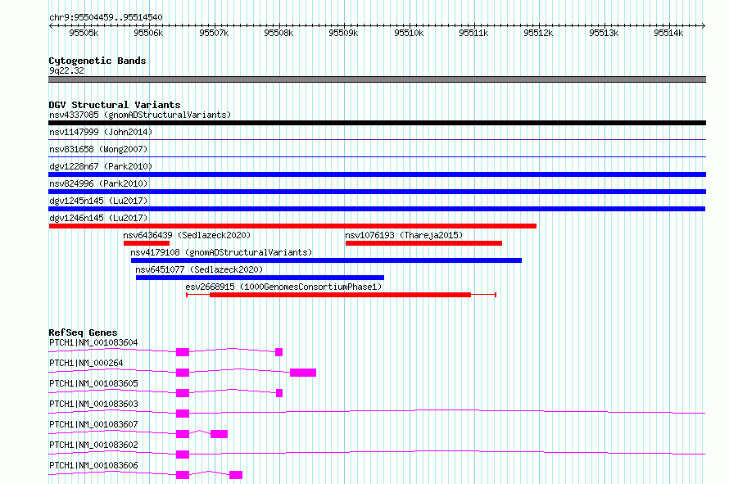Open variant nsv824996 (Park2010) label
Image resolution: width=729 pixels, height=484 pixels.
pyautogui.click(x=98, y=183)
